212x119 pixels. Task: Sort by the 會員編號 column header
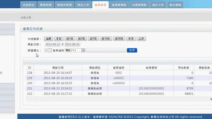pos(119,68)
